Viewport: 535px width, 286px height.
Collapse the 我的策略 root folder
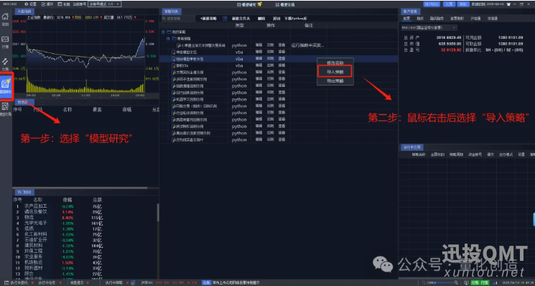(163, 32)
